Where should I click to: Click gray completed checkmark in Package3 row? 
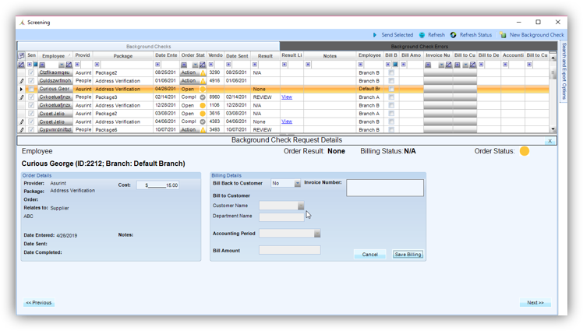pos(203,97)
